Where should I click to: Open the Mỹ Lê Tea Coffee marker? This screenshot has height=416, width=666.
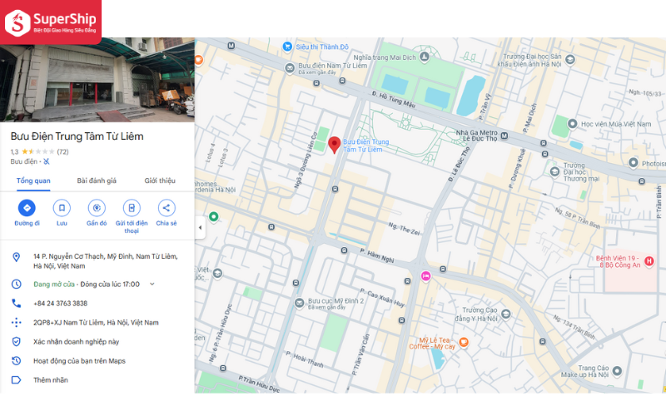click(x=464, y=342)
